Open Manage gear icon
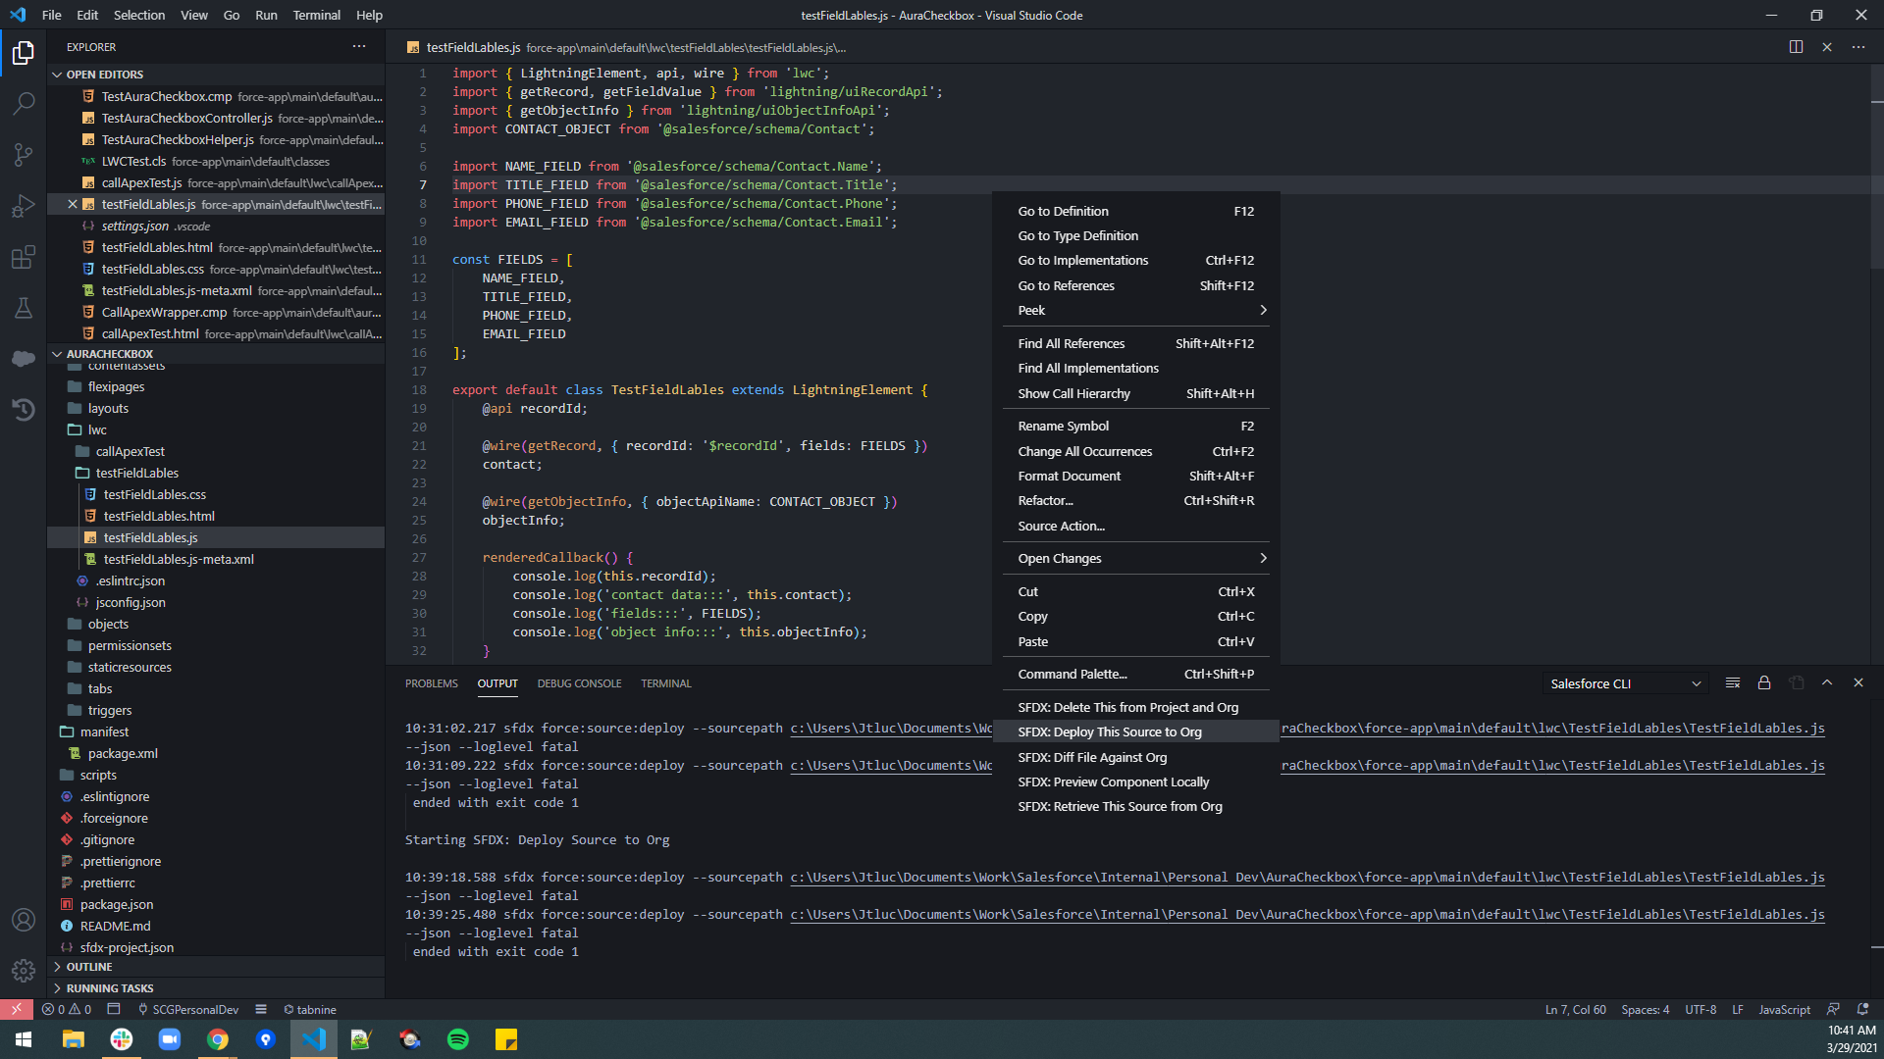This screenshot has width=1884, height=1059. [x=24, y=970]
